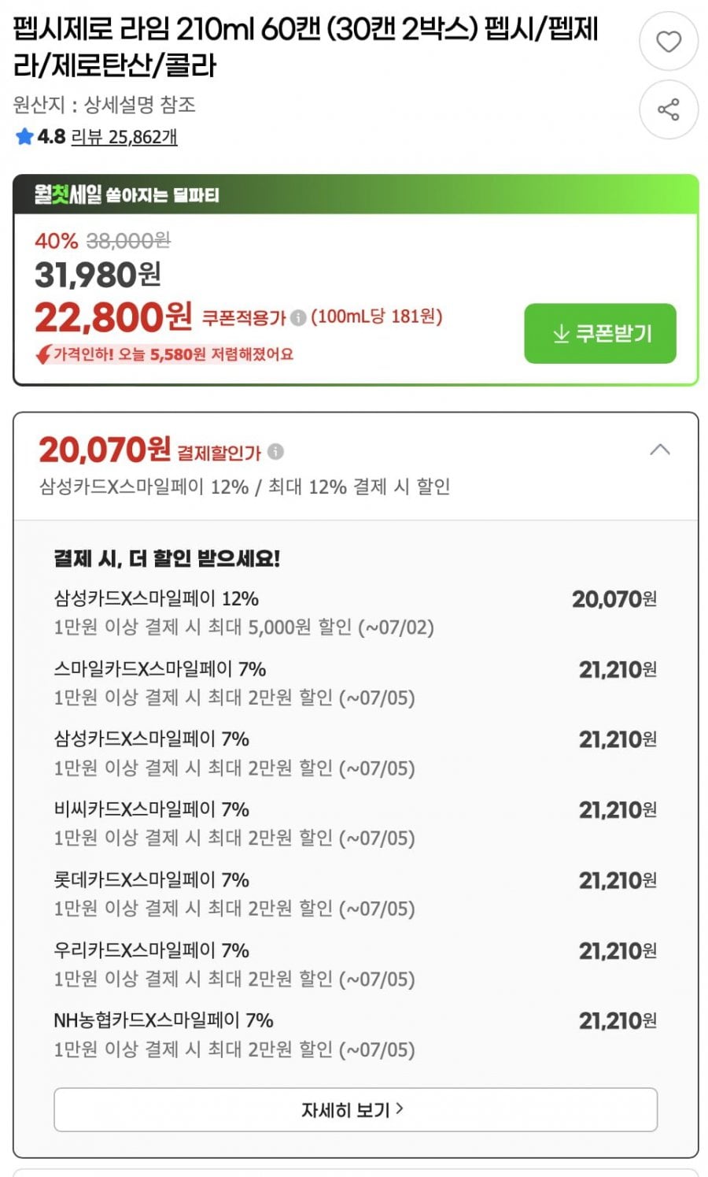Select NH농협카드X스마일페이 7% row
The width and height of the screenshot is (708, 1177).
(x=356, y=1034)
